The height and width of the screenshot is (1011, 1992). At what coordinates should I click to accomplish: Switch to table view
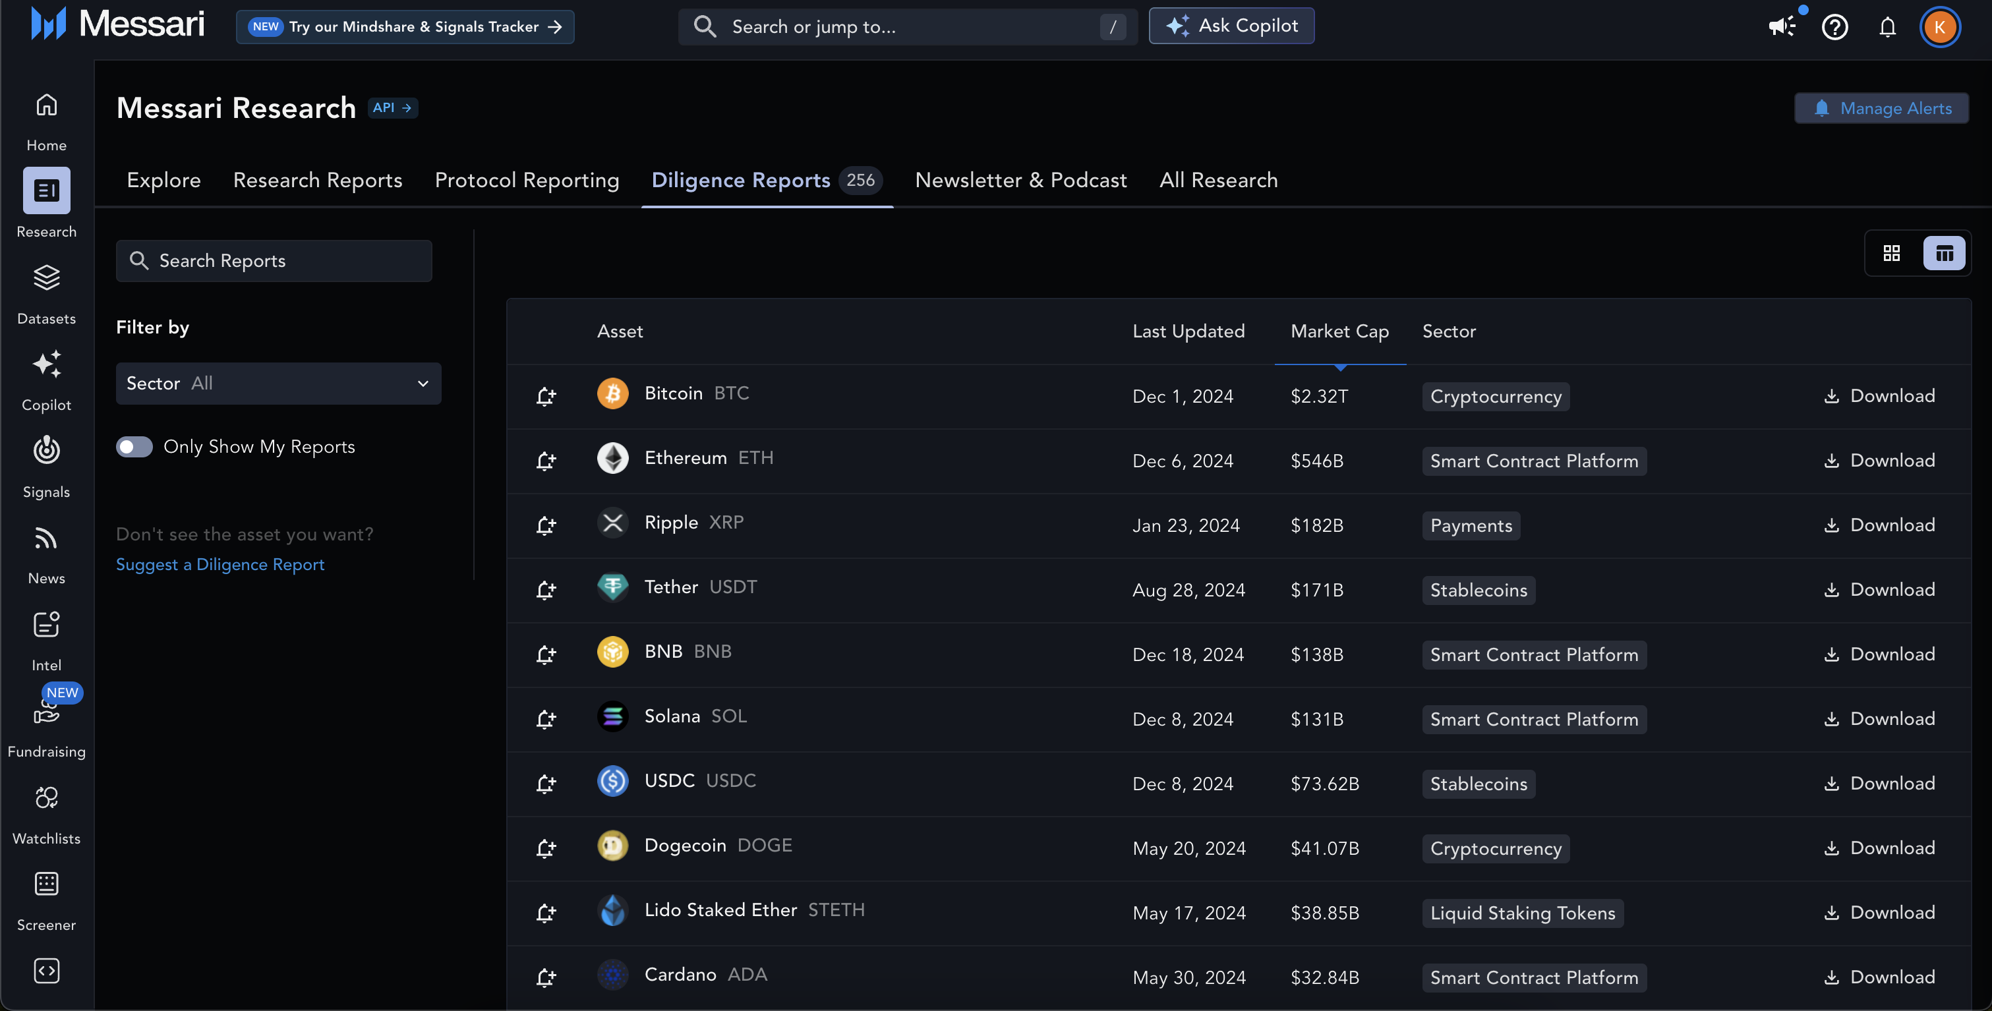[1944, 254]
